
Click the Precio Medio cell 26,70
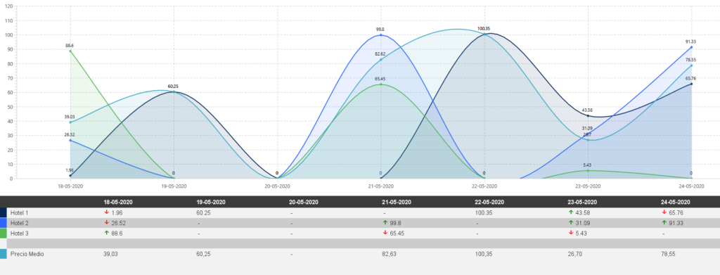[x=575, y=254]
